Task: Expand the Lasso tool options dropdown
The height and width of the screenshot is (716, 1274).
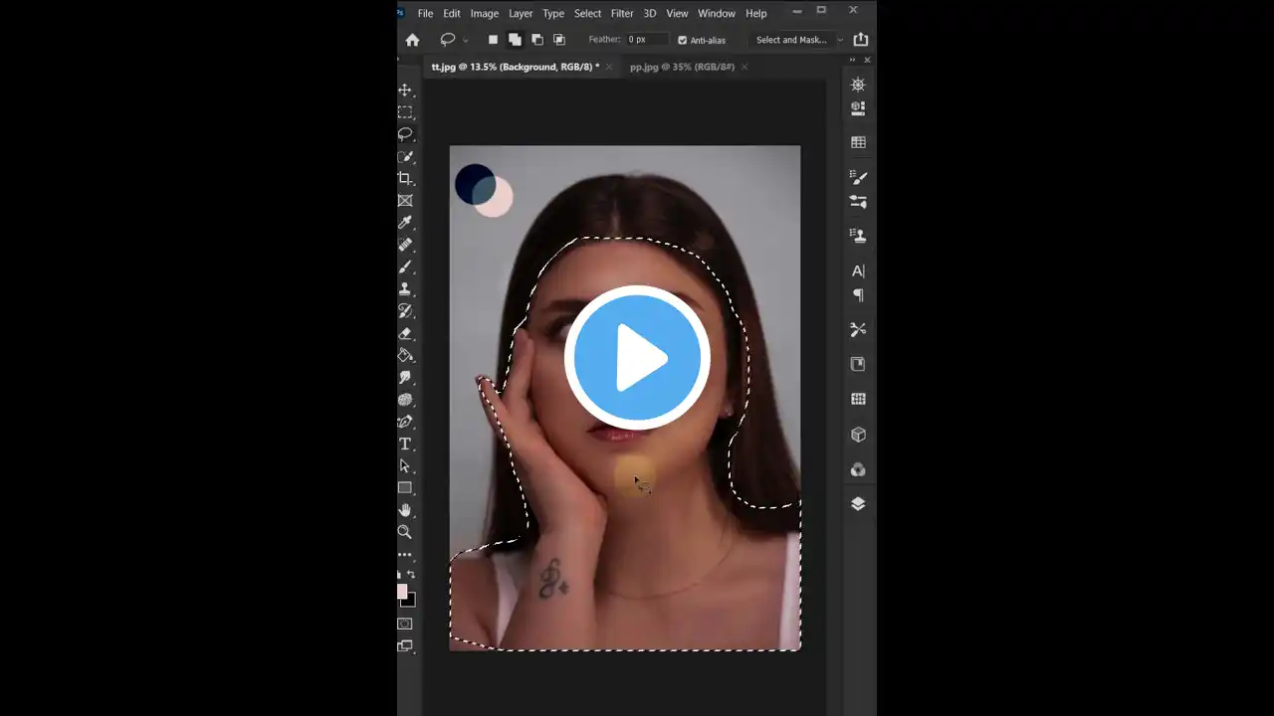Action: point(465,40)
